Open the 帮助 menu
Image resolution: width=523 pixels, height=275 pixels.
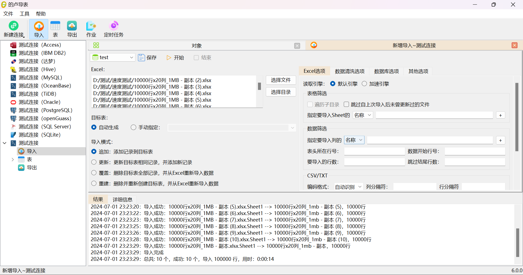point(41,14)
